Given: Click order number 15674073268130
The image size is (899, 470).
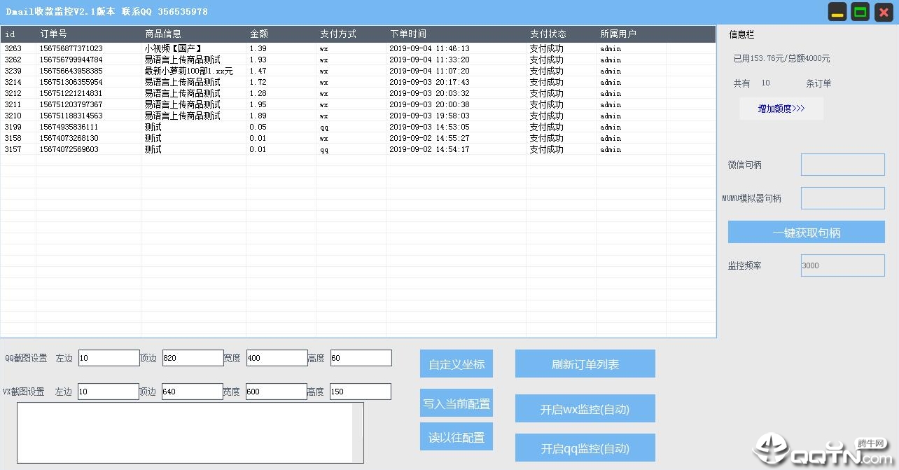Looking at the screenshot, I should (69, 138).
